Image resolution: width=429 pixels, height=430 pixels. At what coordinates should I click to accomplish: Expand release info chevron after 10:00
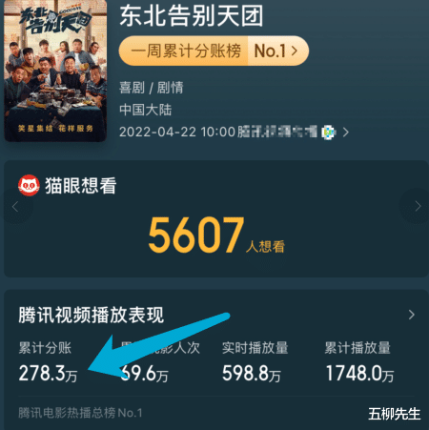346,132
